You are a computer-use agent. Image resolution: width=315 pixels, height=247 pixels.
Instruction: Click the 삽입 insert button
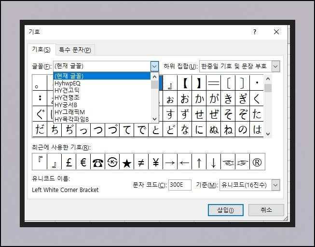click(226, 210)
